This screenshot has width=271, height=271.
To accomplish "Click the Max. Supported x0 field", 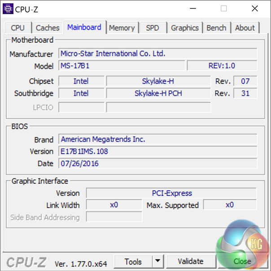I will 230,205.
